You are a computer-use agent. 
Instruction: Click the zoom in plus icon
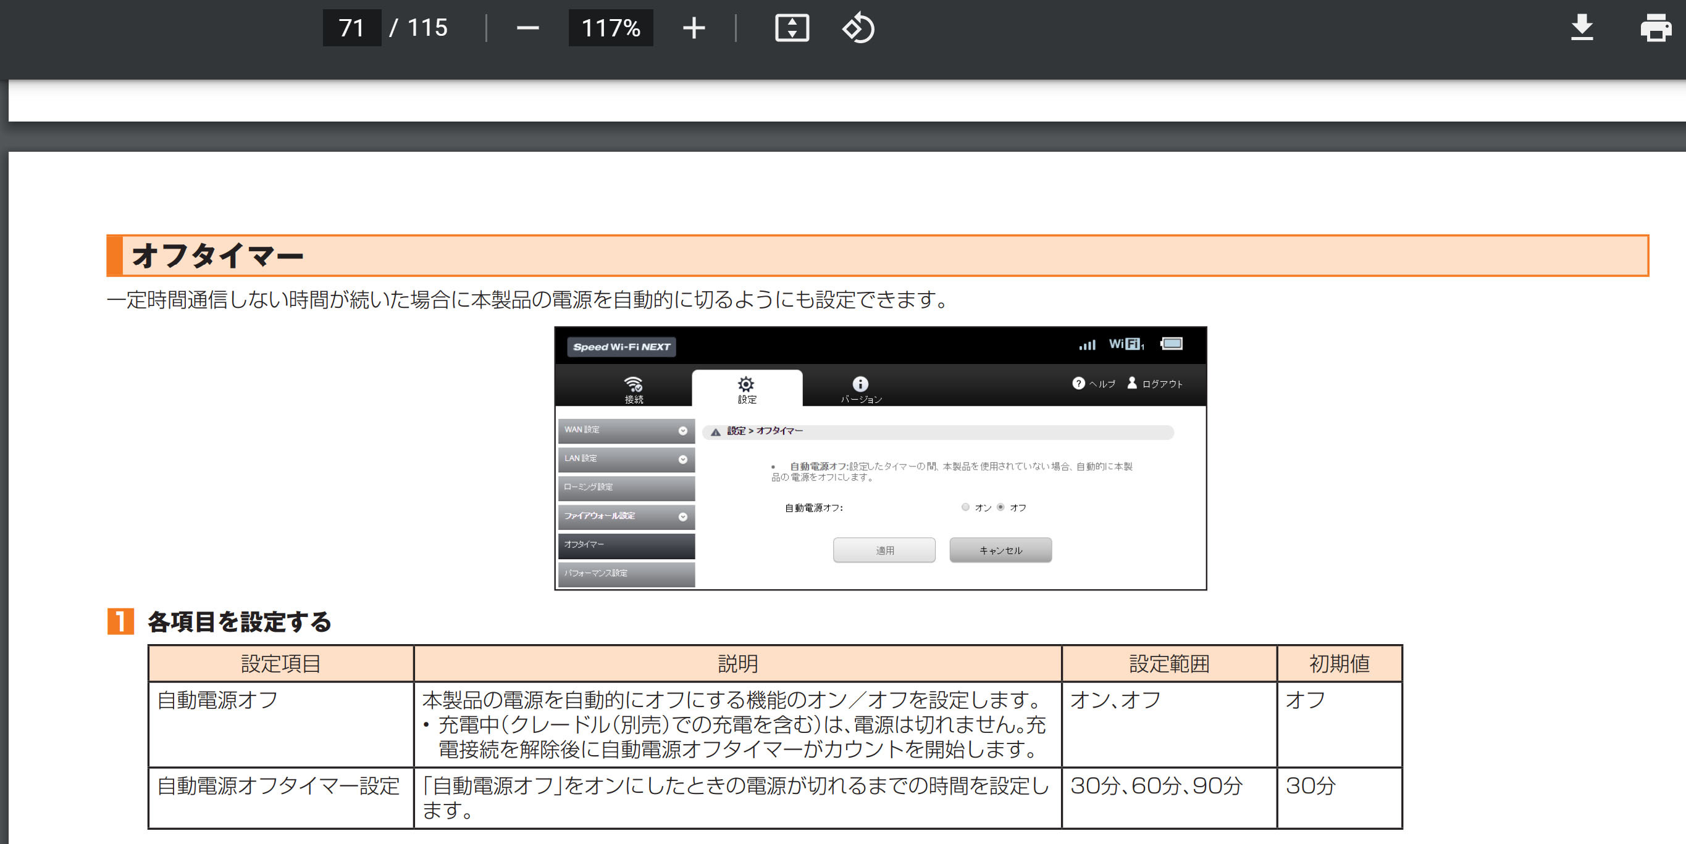694,28
